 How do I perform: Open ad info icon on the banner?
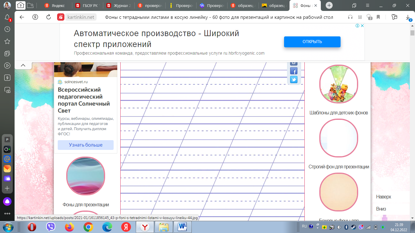click(358, 26)
